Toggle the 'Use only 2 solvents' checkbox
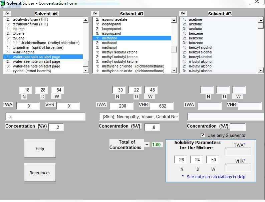Image resolution: width=265 pixels, height=202 pixels. (203, 135)
